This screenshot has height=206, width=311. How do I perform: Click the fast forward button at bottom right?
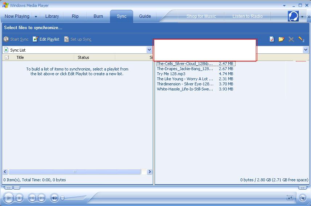click(x=303, y=188)
